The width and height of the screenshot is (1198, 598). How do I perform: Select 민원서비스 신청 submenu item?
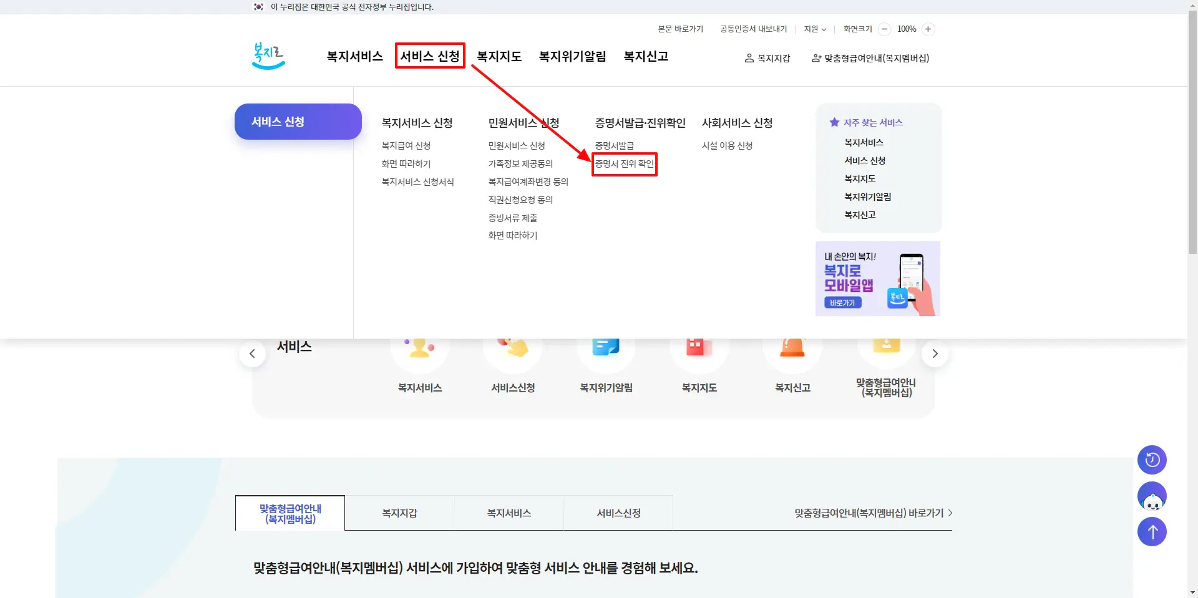(516, 145)
